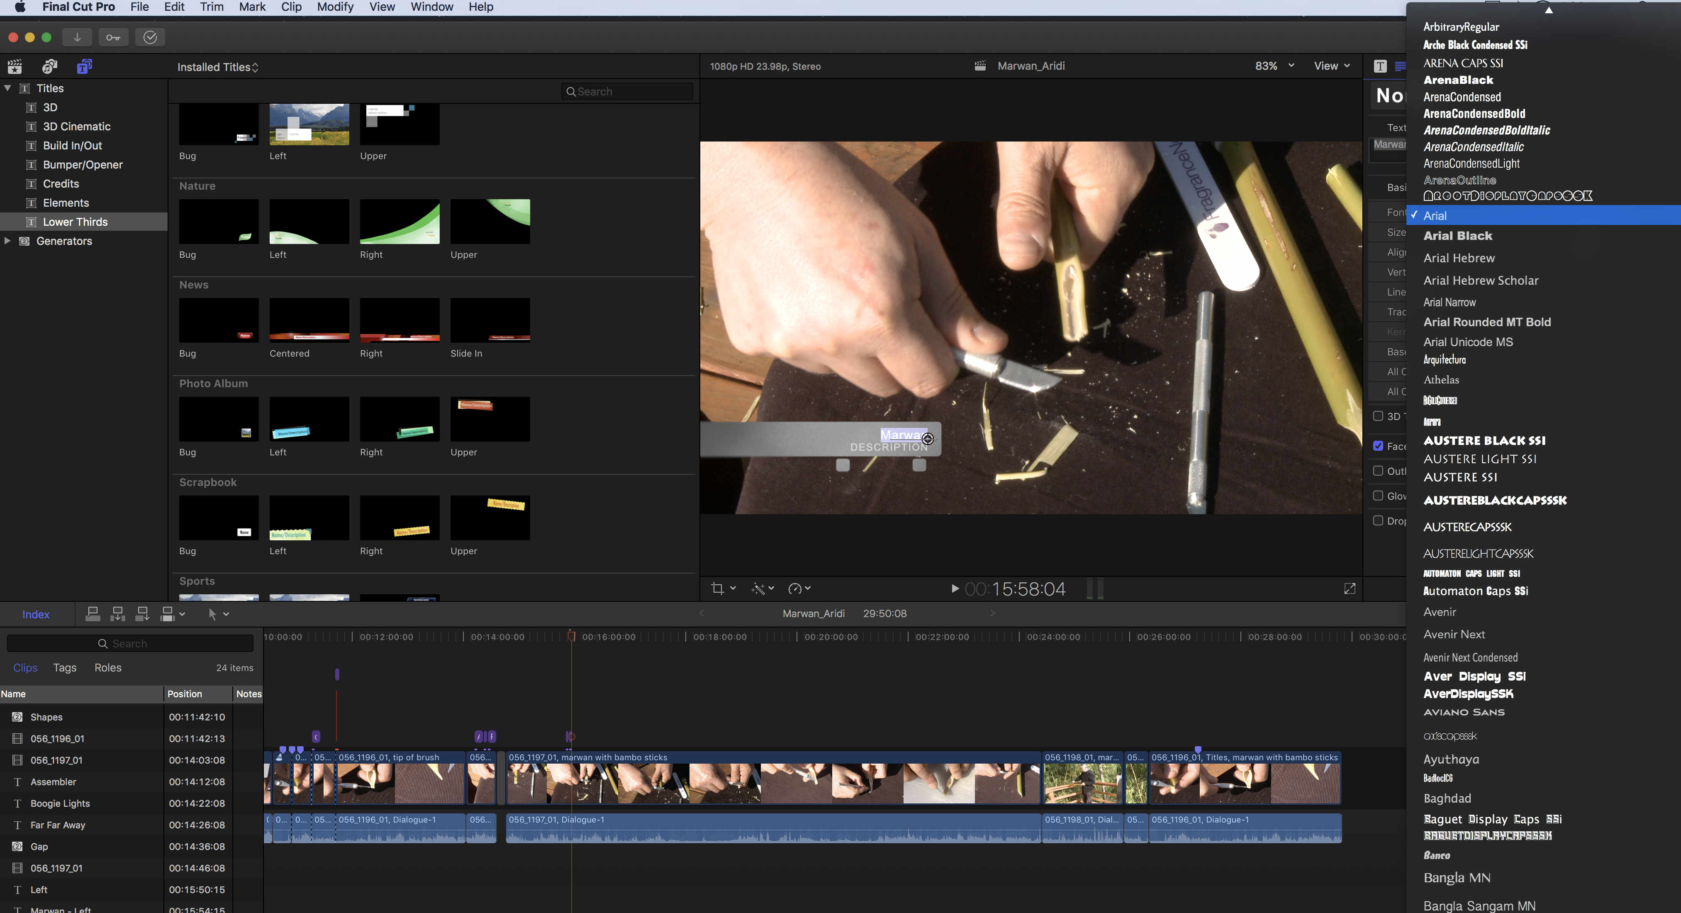Select the Photo Album Left title thumbnail
The image size is (1681, 913).
pyautogui.click(x=309, y=419)
